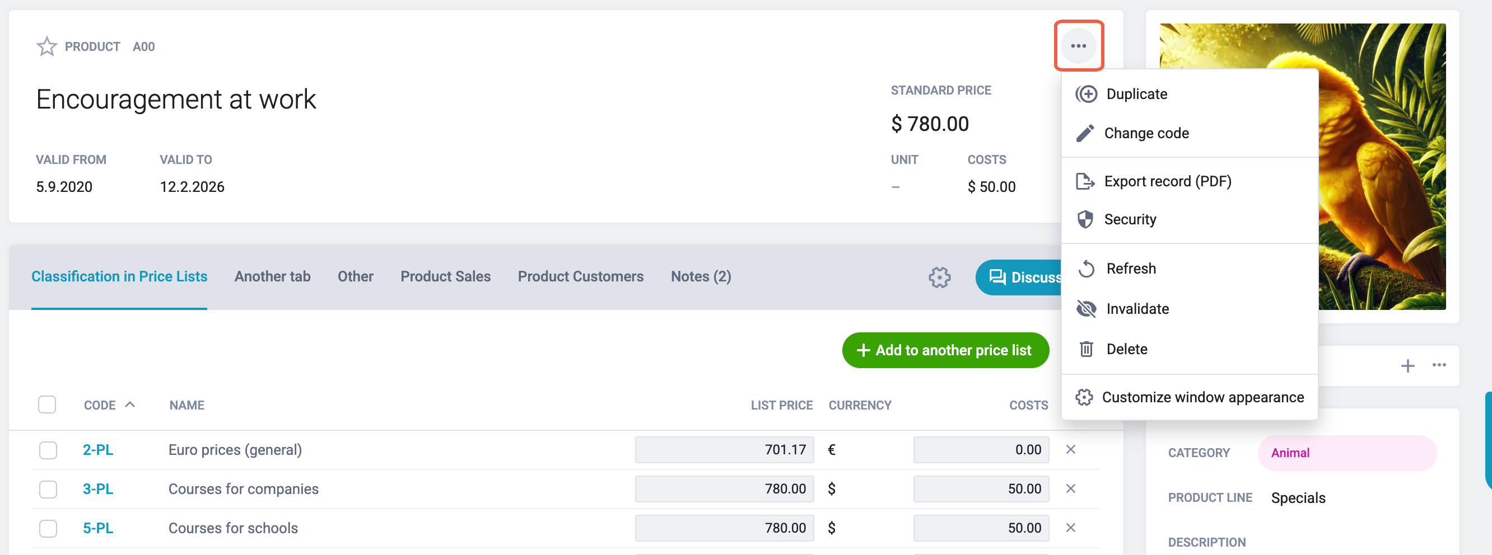Click the trash can Delete icon

pyautogui.click(x=1086, y=349)
